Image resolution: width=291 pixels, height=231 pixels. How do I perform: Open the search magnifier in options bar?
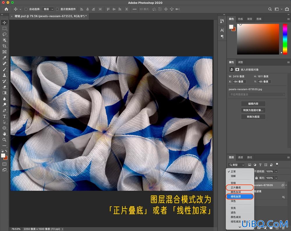click(x=270, y=9)
